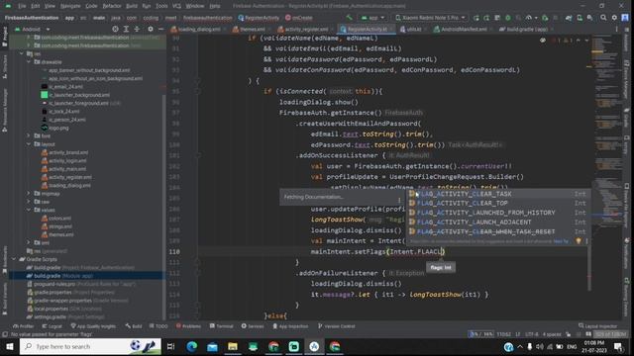Open the app run configuration dropdown
This screenshot has width=634, height=356.
click(x=373, y=18)
